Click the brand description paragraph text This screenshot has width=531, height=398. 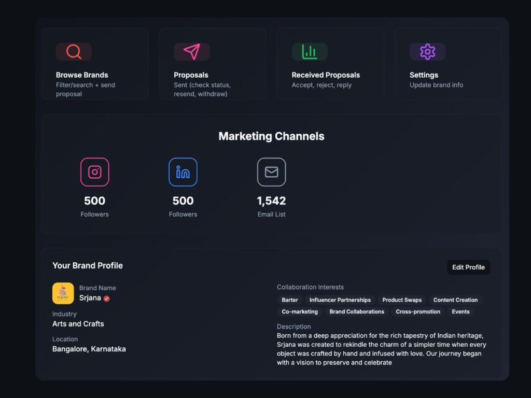pyautogui.click(x=381, y=349)
